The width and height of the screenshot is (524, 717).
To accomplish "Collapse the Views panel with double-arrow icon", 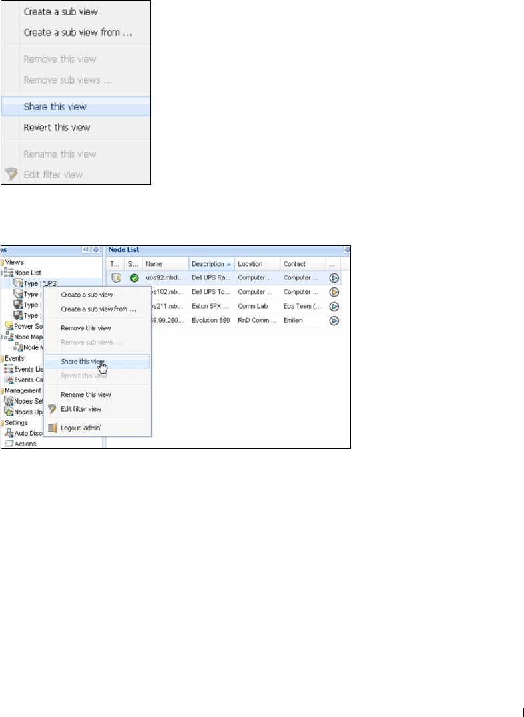I will click(86, 250).
